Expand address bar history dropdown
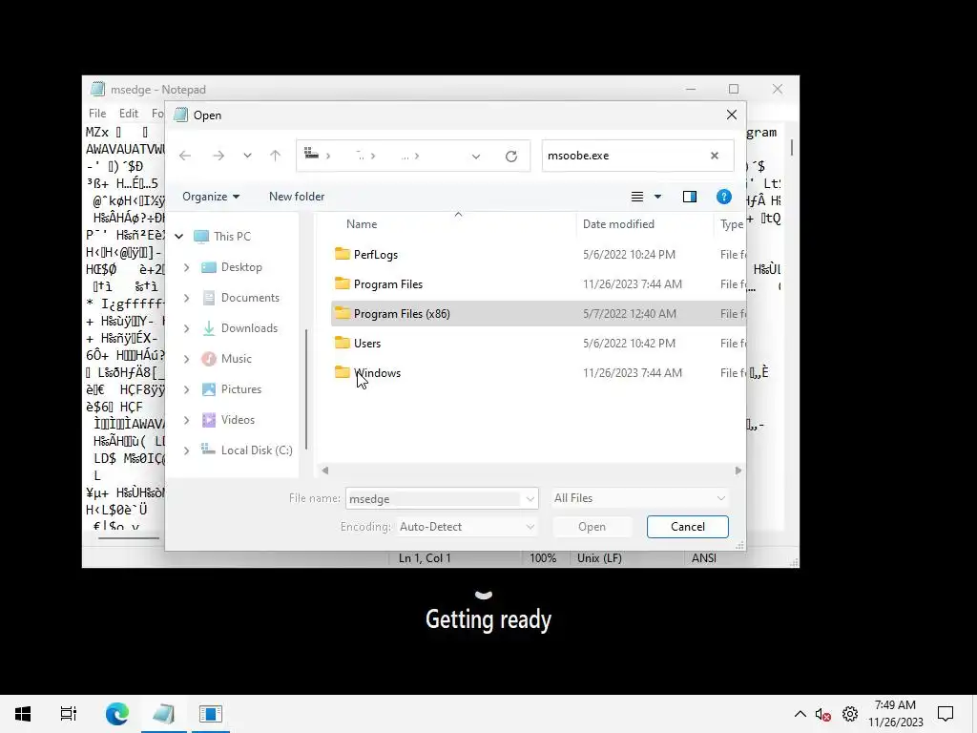 coord(476,157)
